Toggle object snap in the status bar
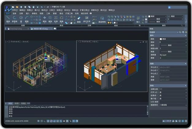192x129 pixels. pyautogui.click(x=51, y=121)
